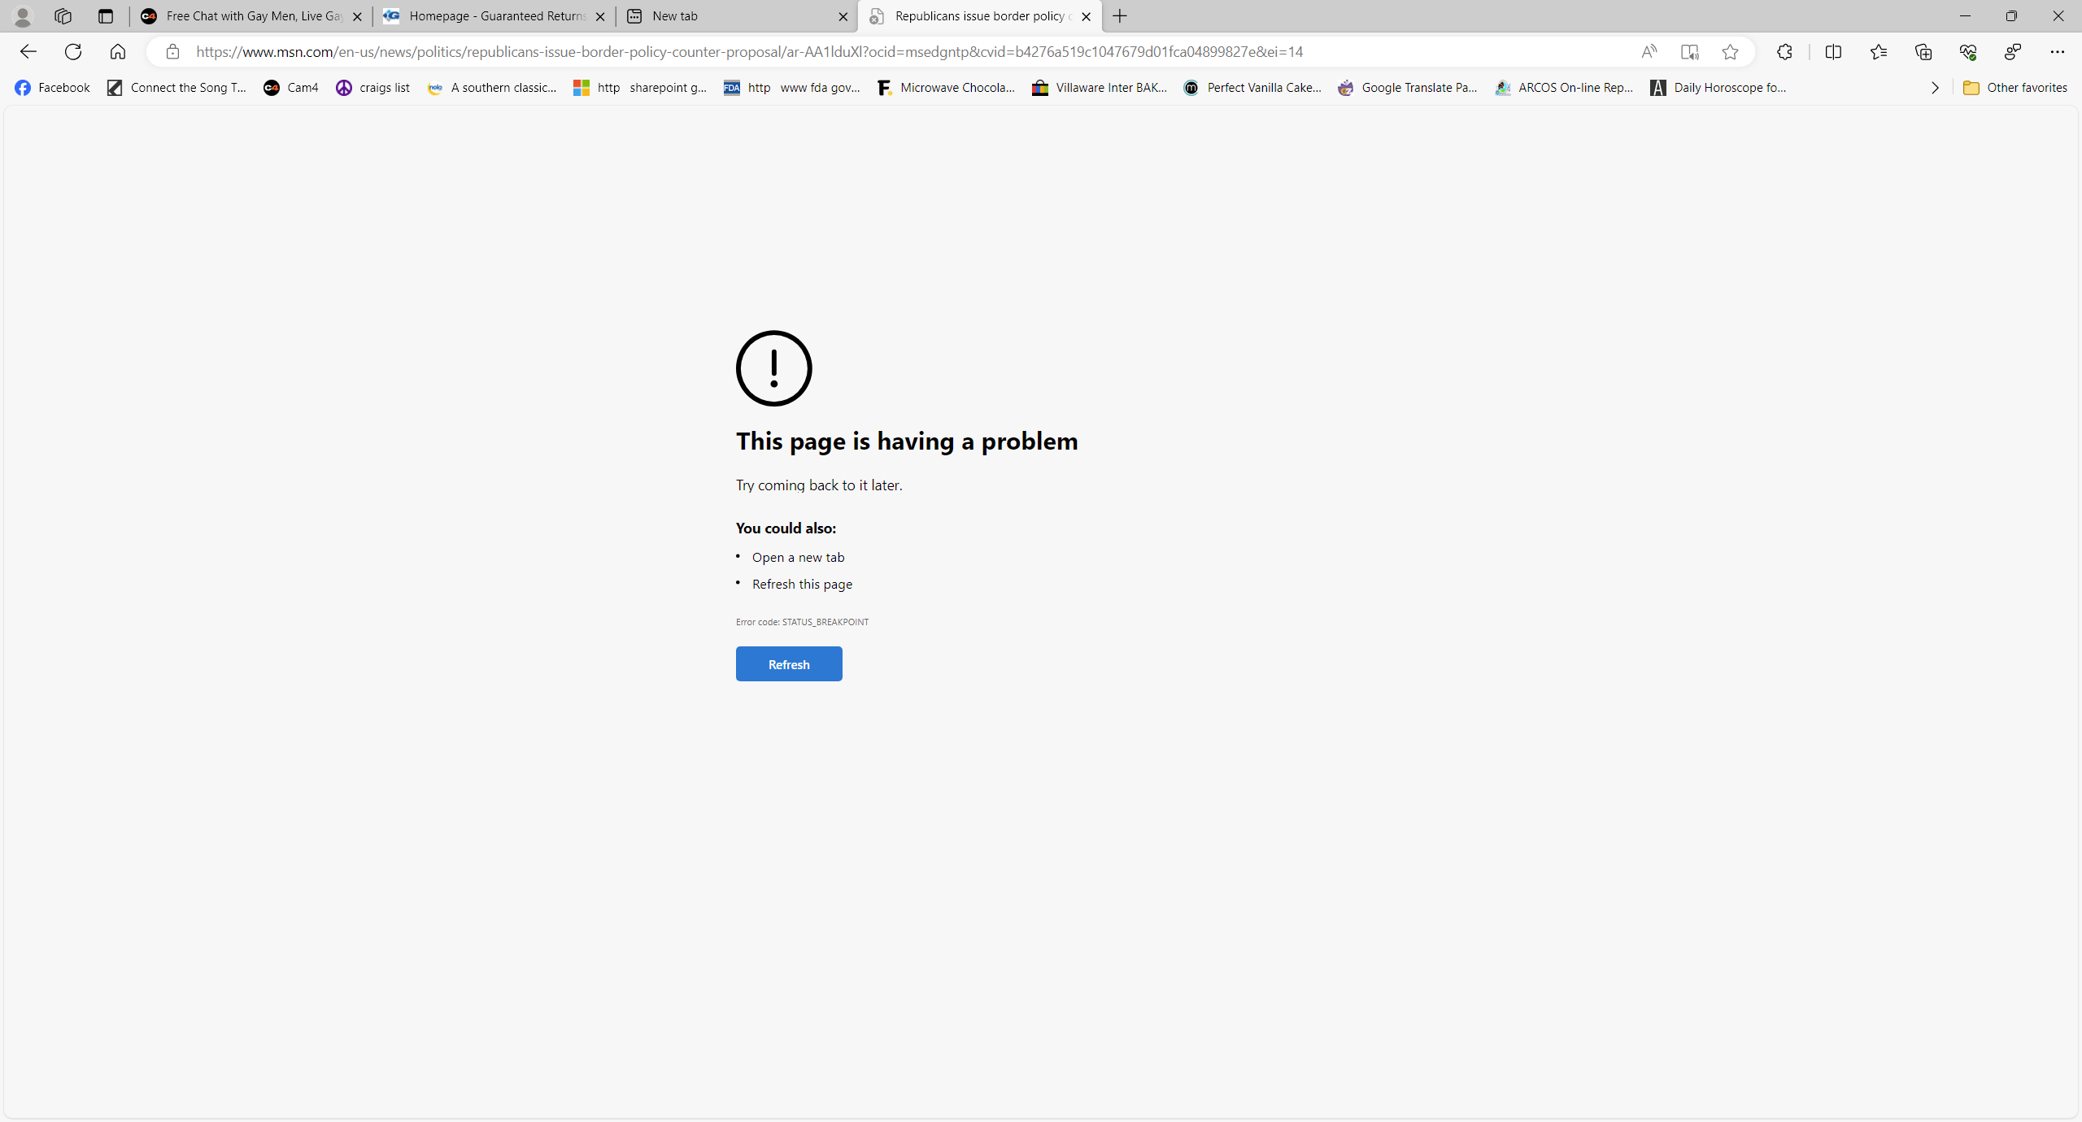Go to the Home icon
This screenshot has height=1122, width=2082.
pos(118,52)
